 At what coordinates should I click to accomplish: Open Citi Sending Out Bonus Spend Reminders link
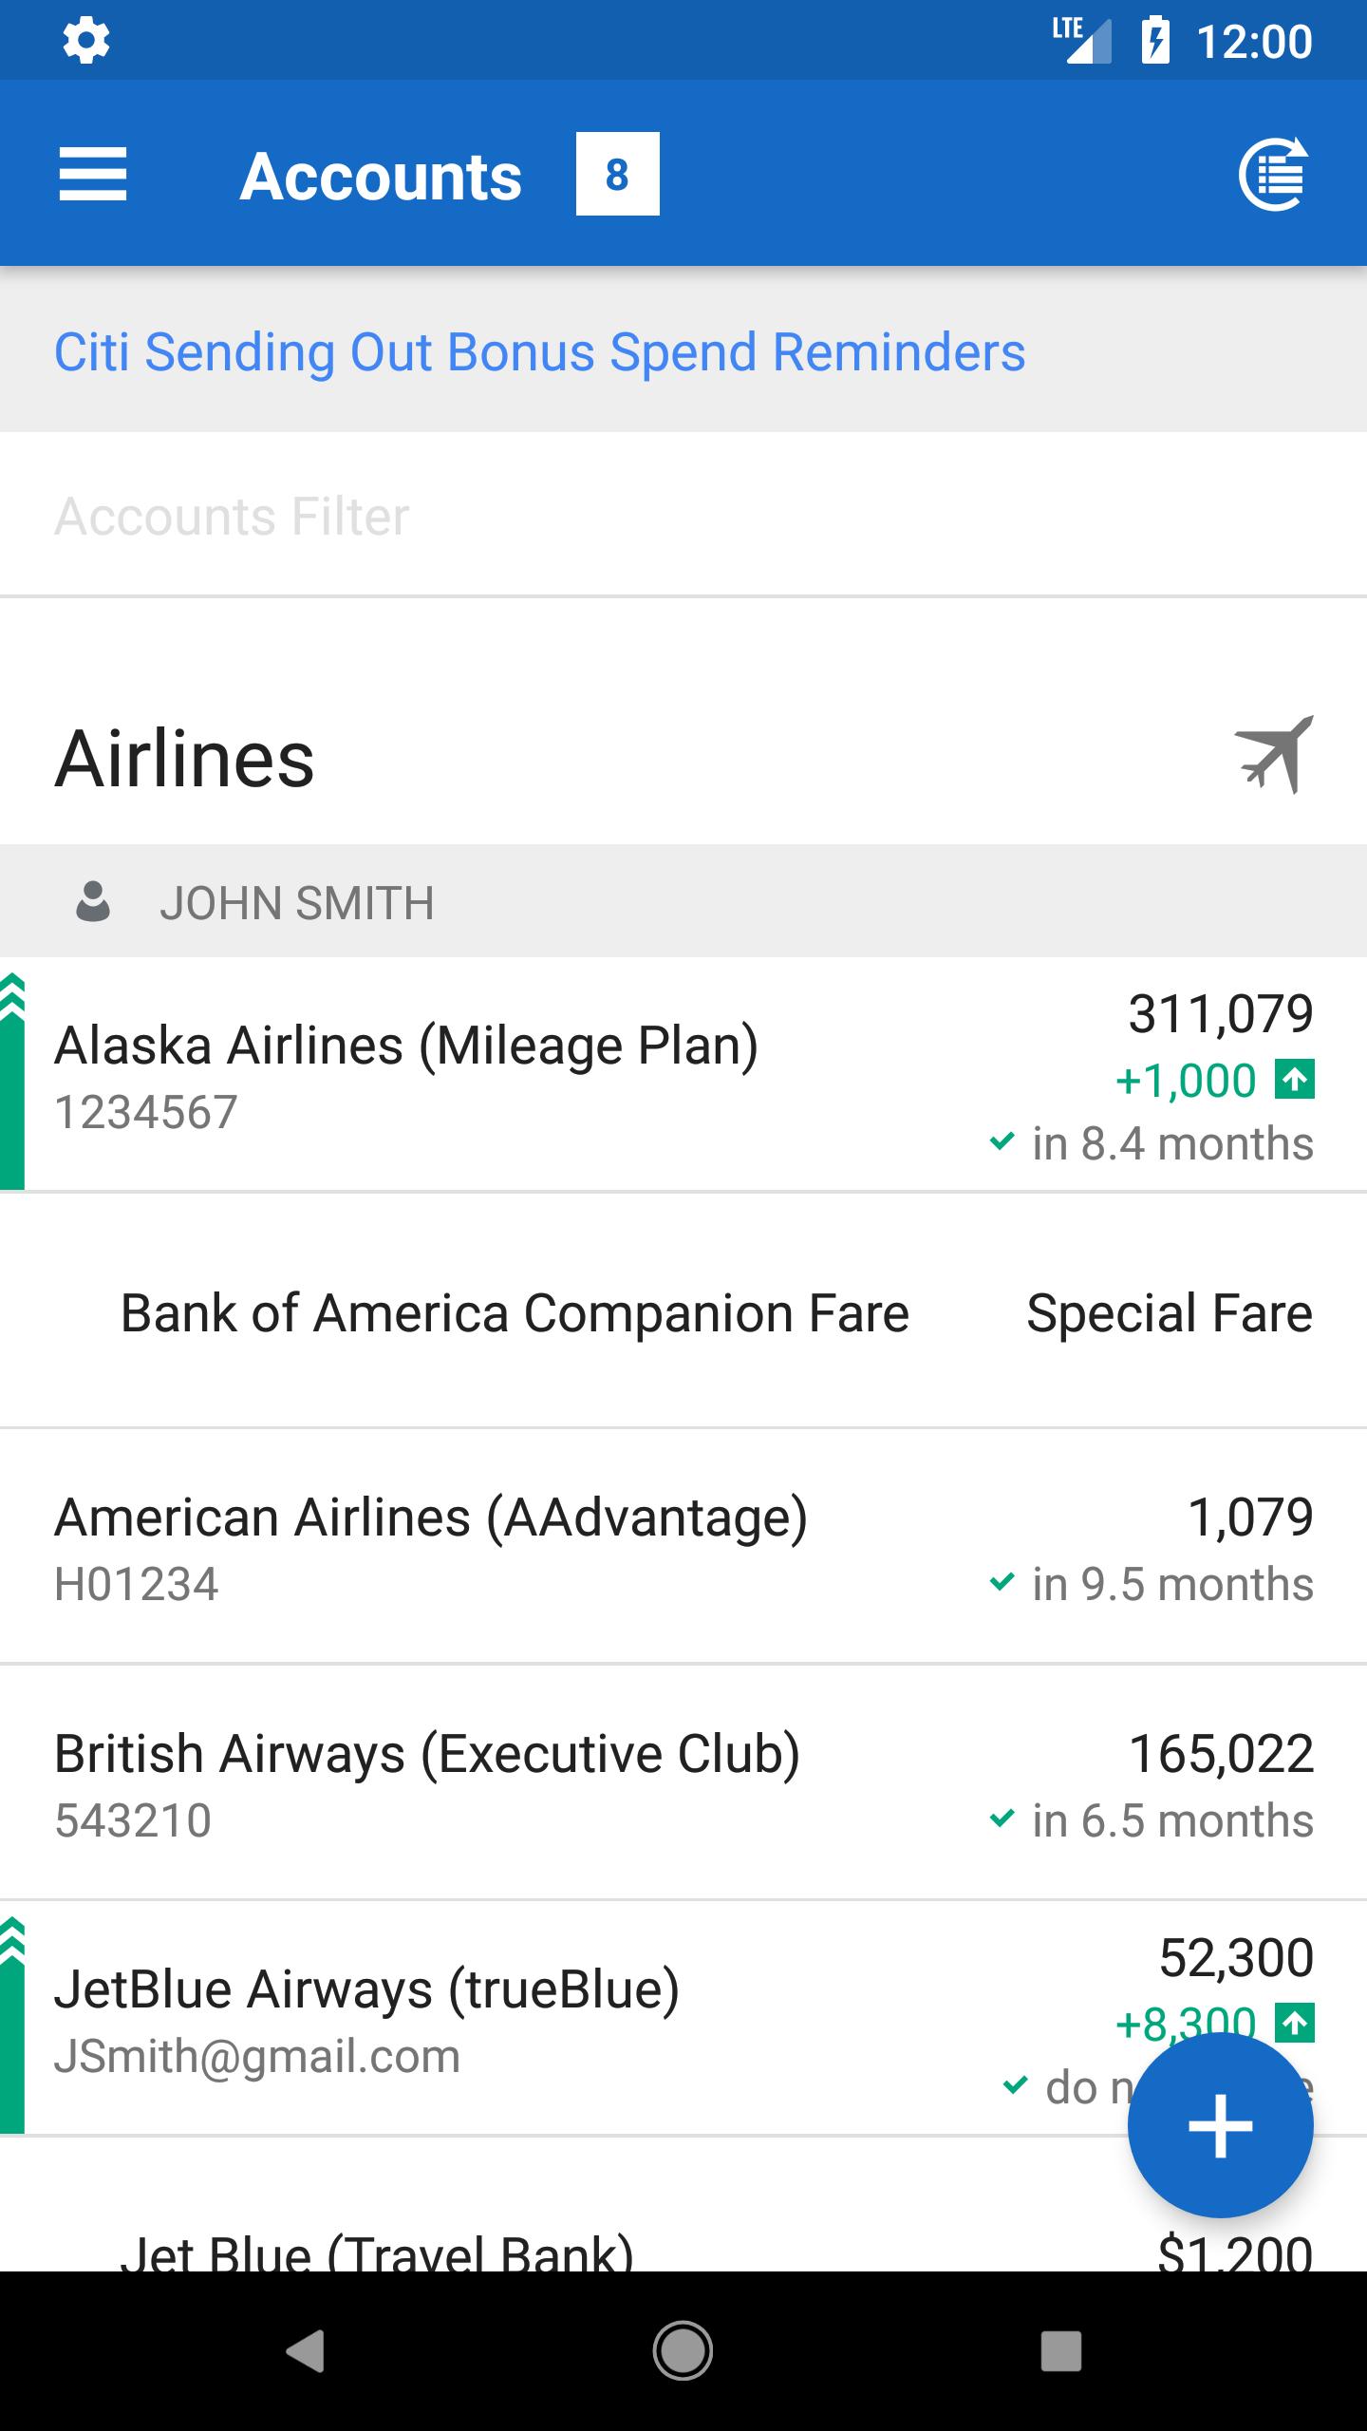click(x=539, y=352)
